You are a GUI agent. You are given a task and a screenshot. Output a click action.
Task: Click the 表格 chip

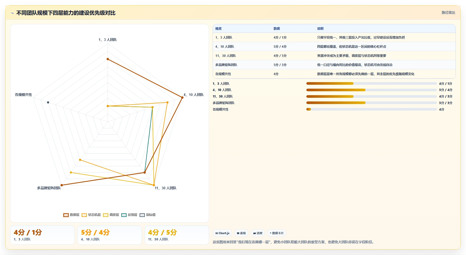(241, 233)
